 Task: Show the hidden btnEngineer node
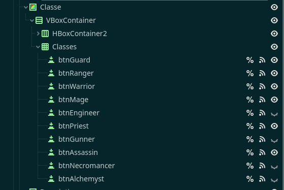click(274, 114)
